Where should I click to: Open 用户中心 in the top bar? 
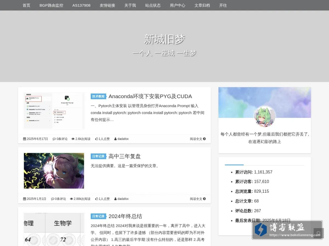coord(177,5)
